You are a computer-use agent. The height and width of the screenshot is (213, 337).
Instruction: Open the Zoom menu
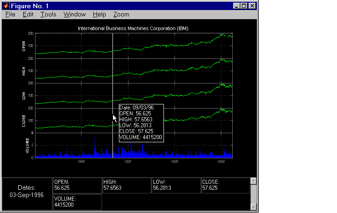coord(121,15)
